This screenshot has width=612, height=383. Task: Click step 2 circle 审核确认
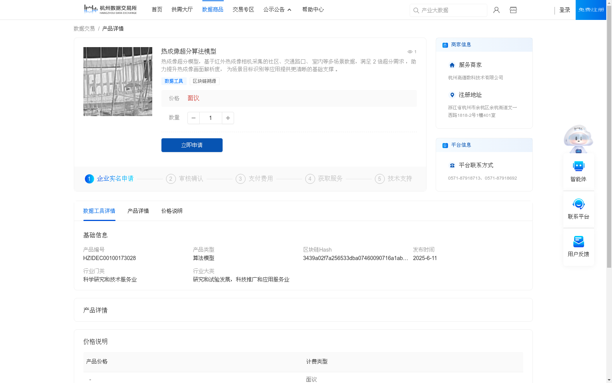(x=171, y=179)
